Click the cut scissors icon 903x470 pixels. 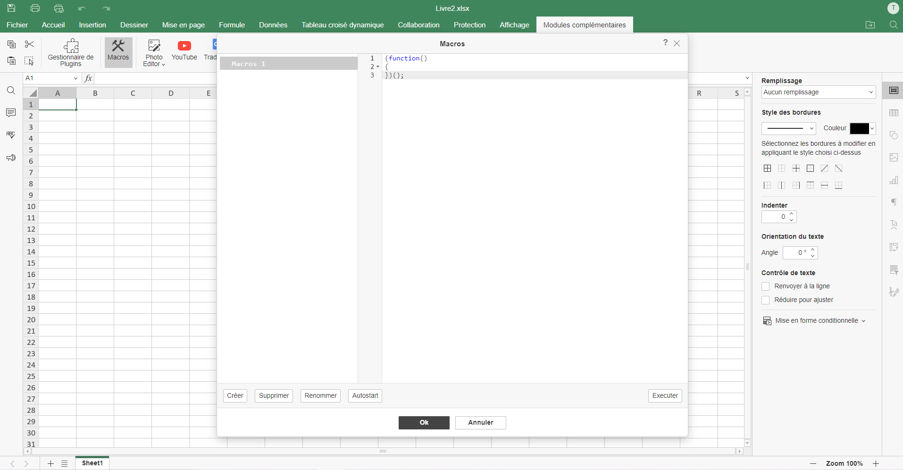pyautogui.click(x=29, y=44)
